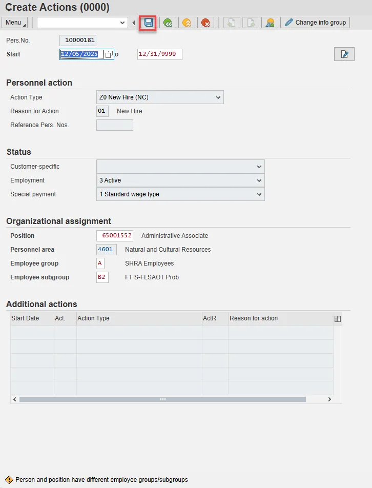The width and height of the screenshot is (372, 488).
Task: Click the person overview toolbar icon
Action: click(270, 23)
